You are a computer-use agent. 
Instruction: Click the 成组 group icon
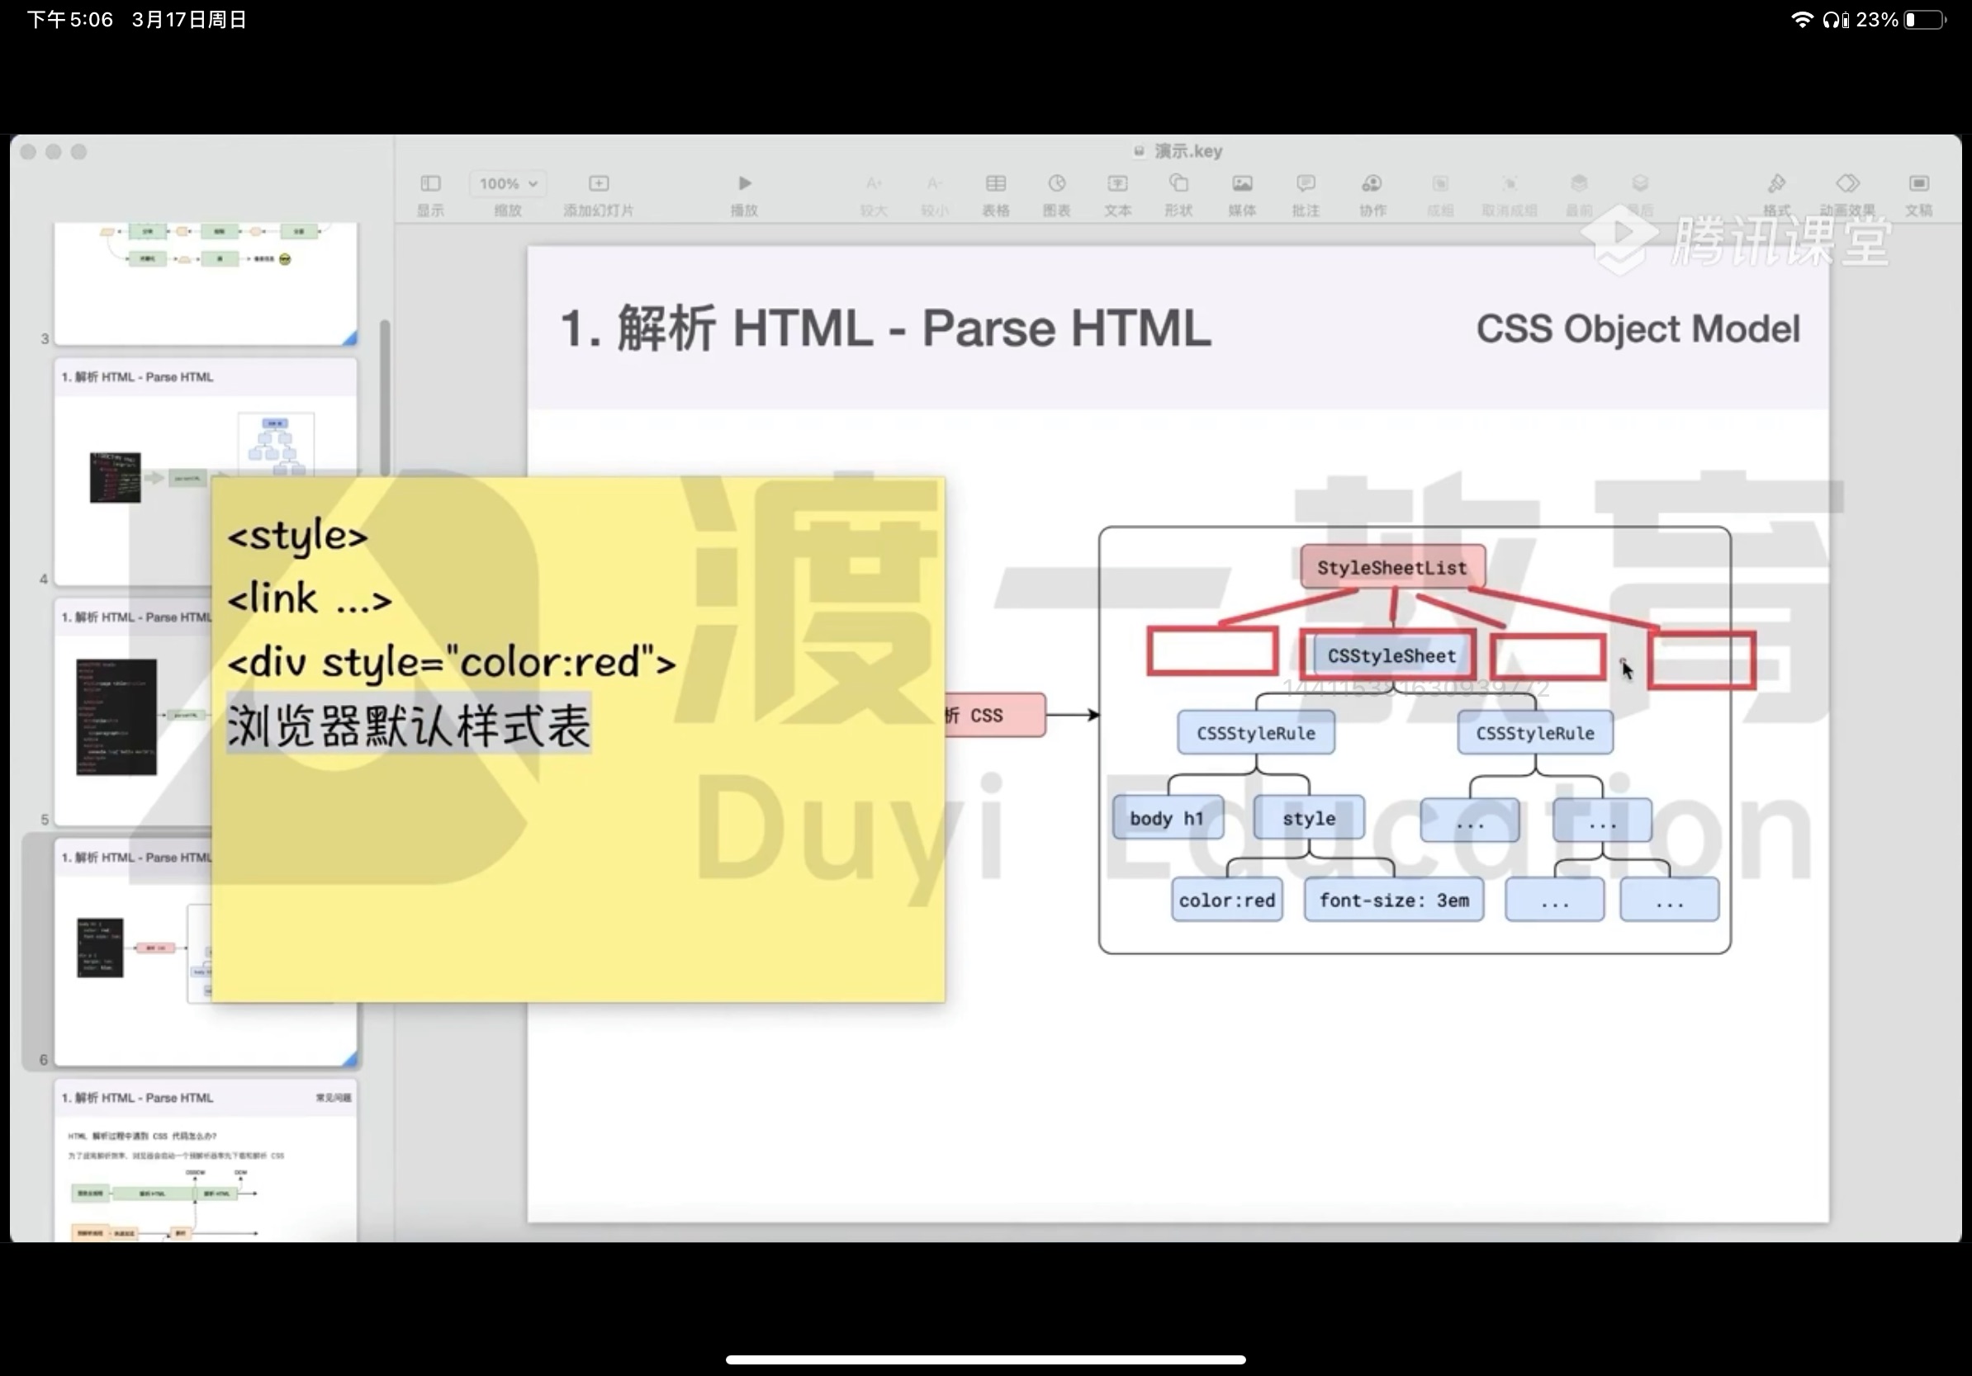click(x=1440, y=184)
